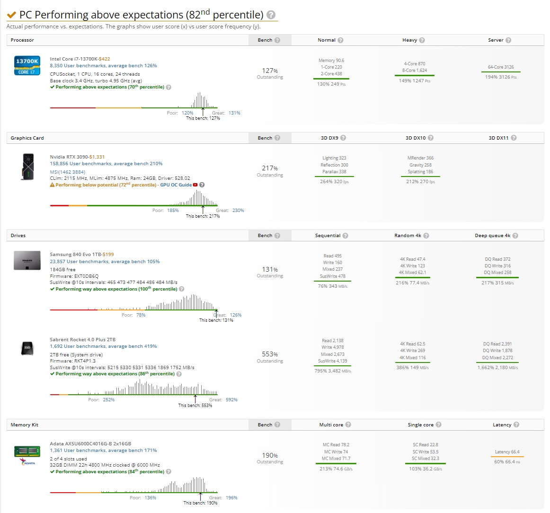Click GPU Poor 185% value
Image resolution: width=550 pixels, height=513 pixels.
click(173, 211)
